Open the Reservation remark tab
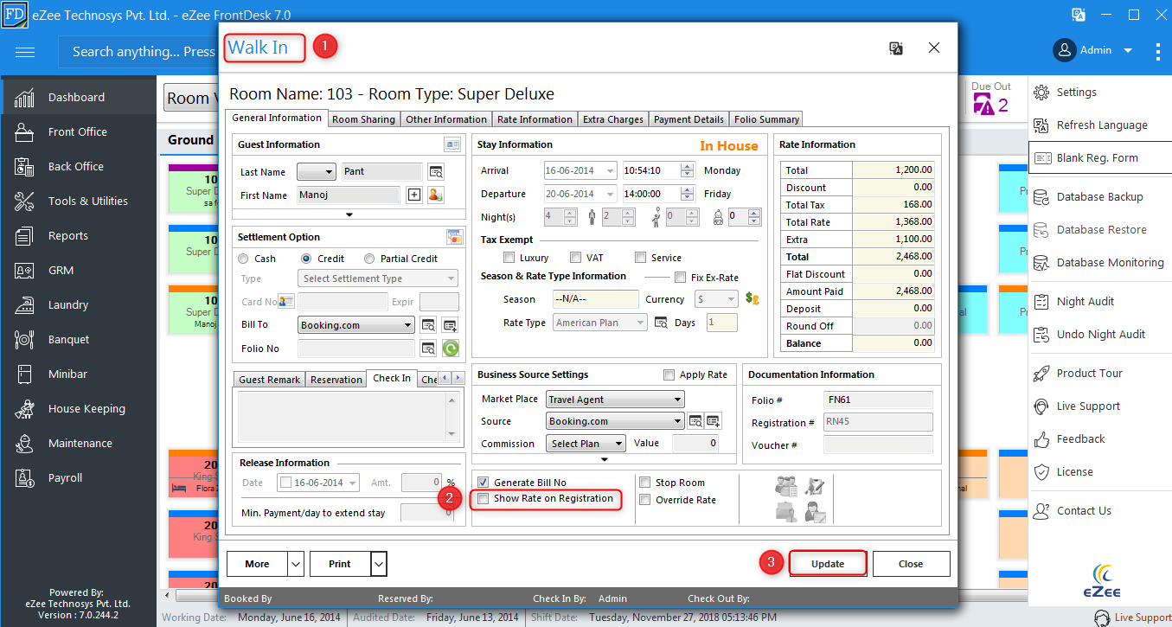The width and height of the screenshot is (1172, 627). point(336,379)
